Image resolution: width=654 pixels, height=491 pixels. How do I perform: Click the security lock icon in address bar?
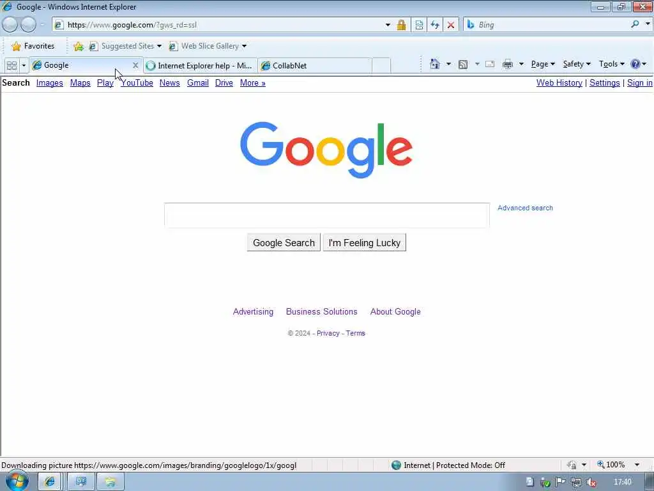pyautogui.click(x=401, y=25)
